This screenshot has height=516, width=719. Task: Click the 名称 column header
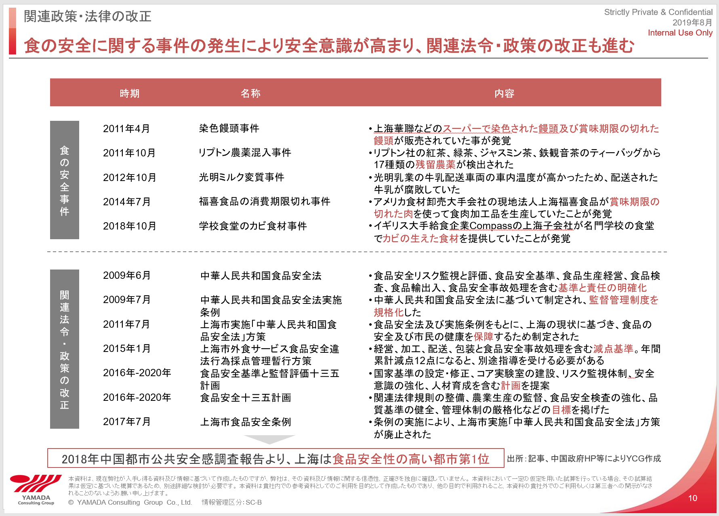pos(250,93)
